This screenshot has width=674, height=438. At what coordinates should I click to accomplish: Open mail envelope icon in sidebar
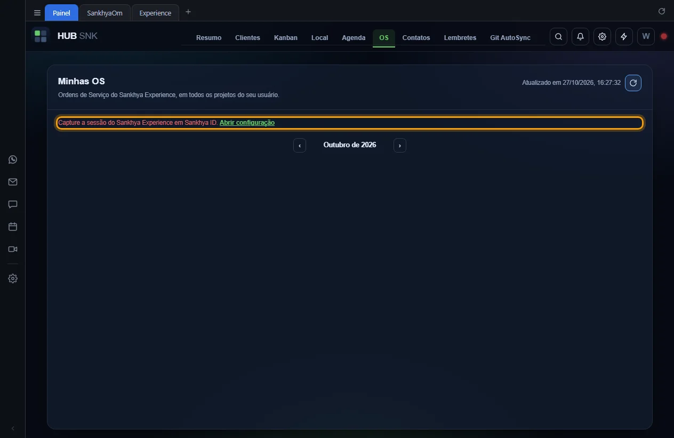click(x=13, y=182)
